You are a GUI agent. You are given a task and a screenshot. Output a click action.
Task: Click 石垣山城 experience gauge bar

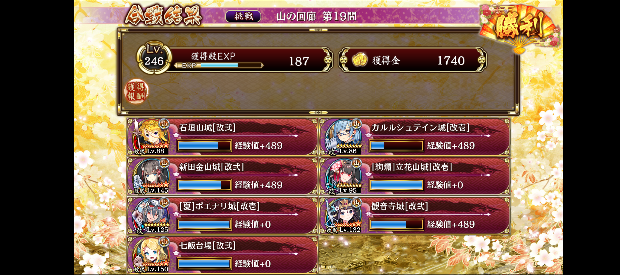(x=204, y=146)
